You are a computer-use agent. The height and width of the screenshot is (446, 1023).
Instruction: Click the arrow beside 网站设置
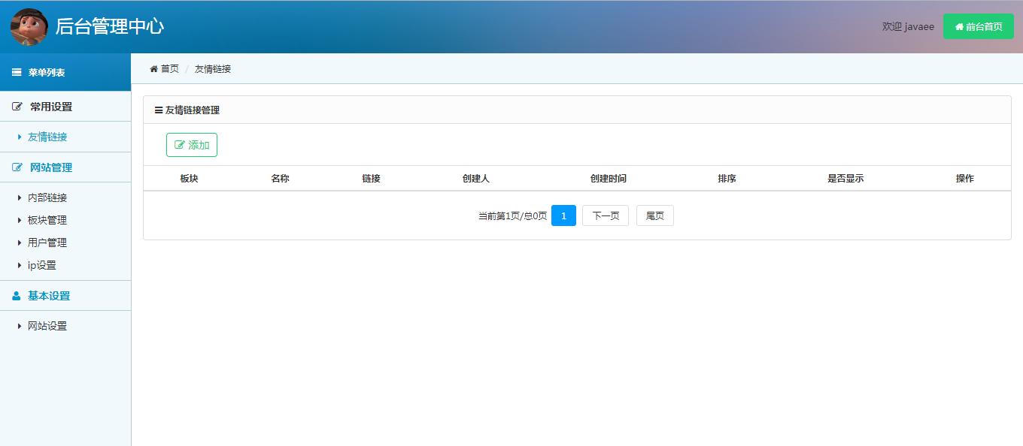(20, 327)
